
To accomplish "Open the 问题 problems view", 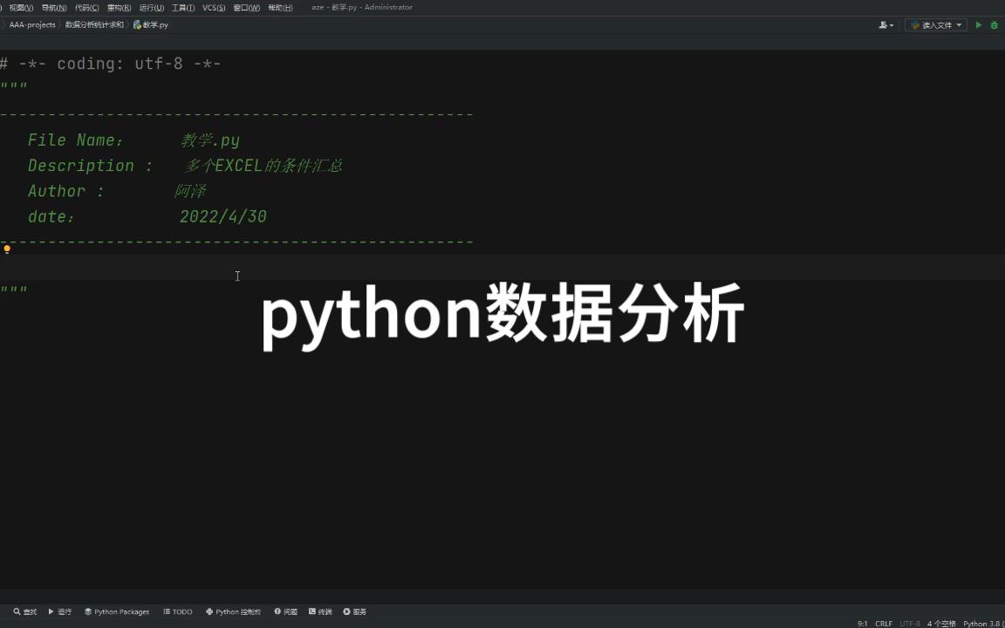I will (x=286, y=611).
